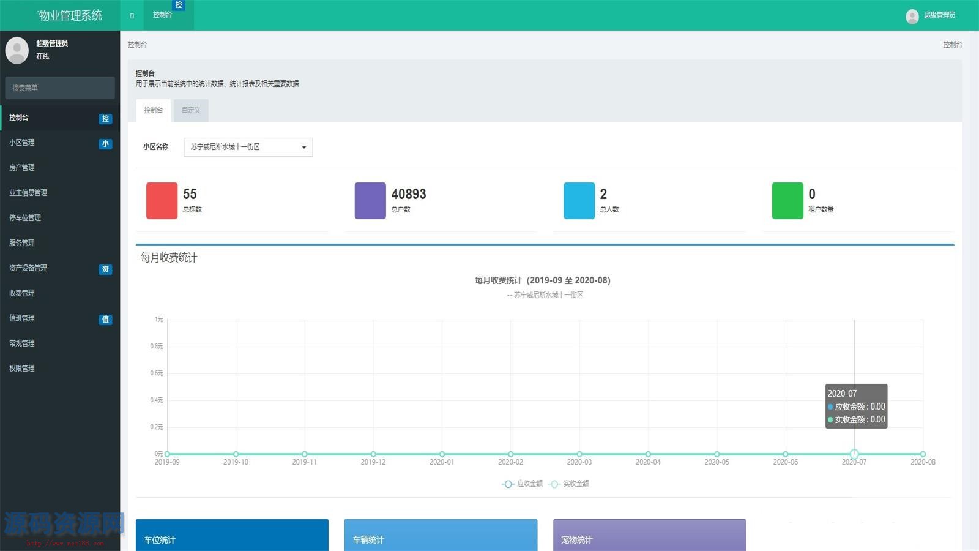Toggle the 实收金额 legend series
979x551 pixels.
tap(569, 484)
